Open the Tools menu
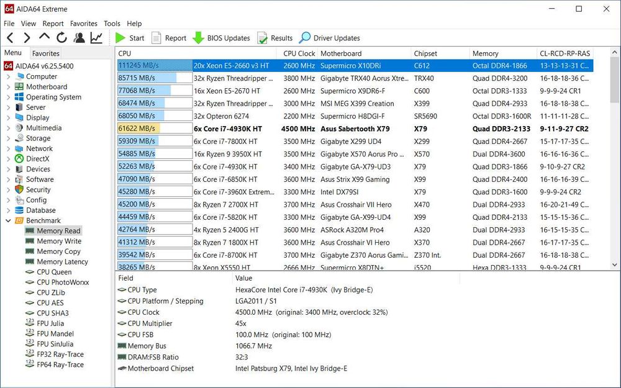 click(x=112, y=24)
